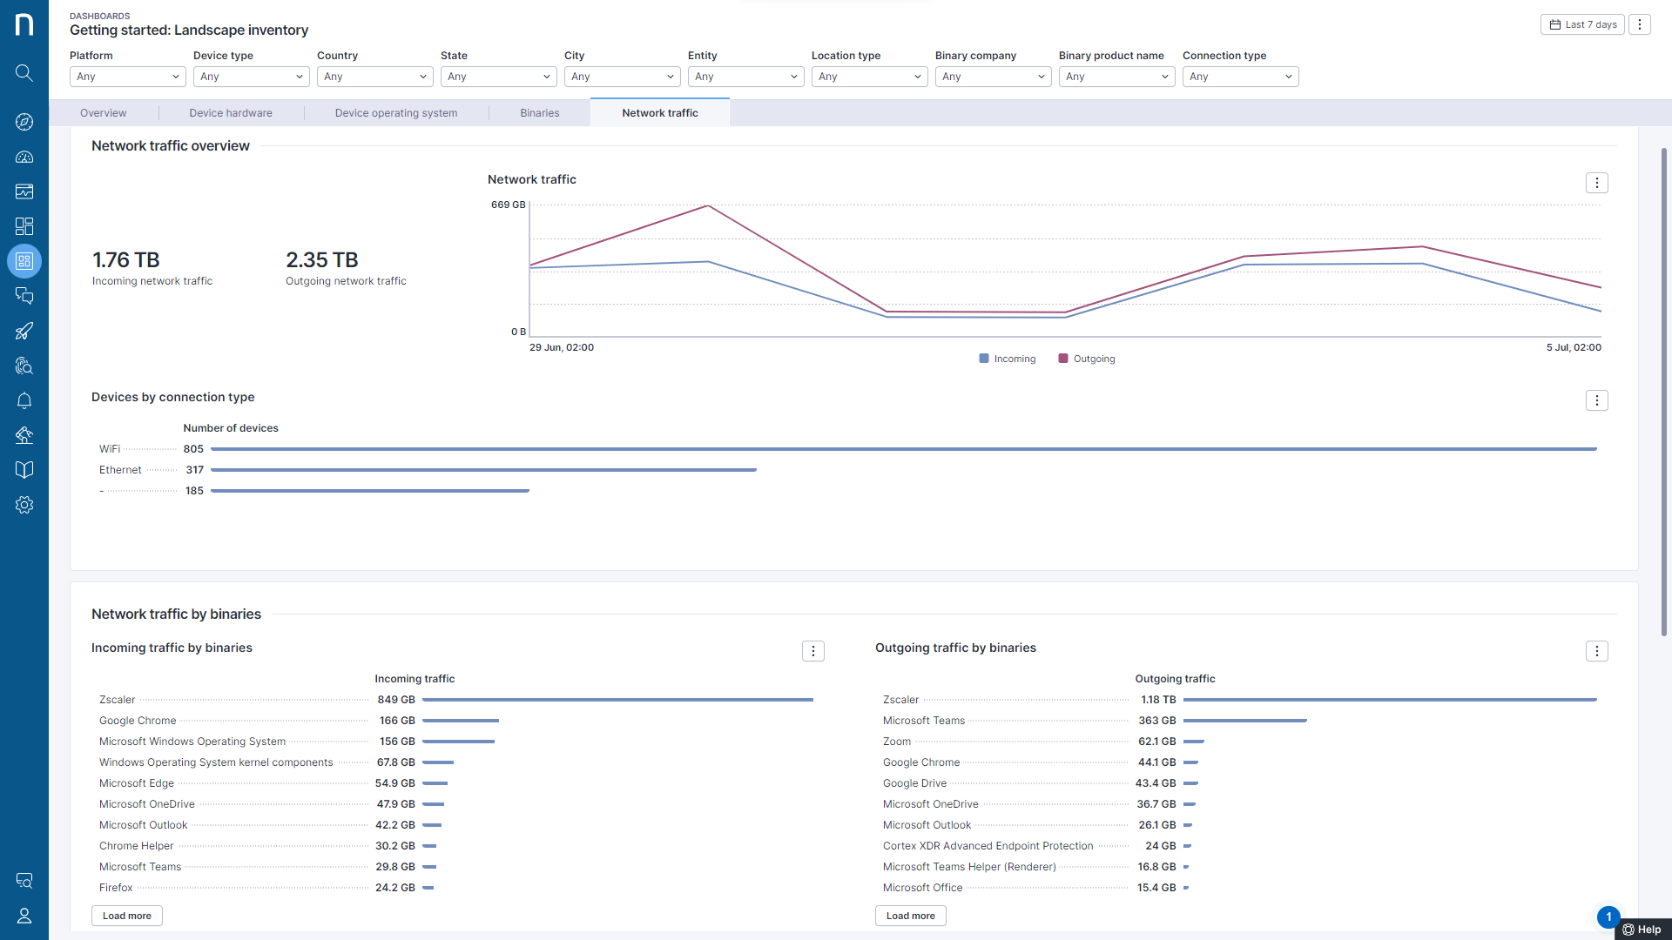Screen dimensions: 1672x940
Task: Click the DASHBOARDS breadcrumb label
Action: click(x=100, y=16)
